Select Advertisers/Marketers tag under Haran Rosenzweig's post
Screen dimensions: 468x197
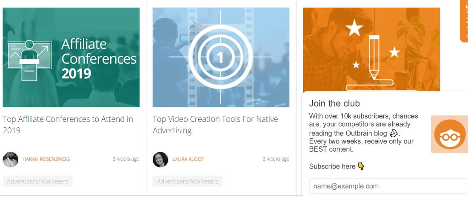(38, 181)
